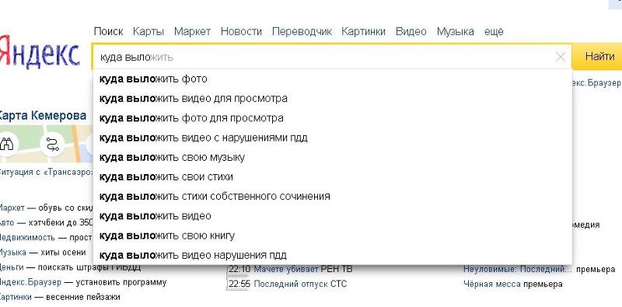The image size is (622, 307).
Task: Open the Ситуация с «Трансаэро» news link
Action: [46, 173]
